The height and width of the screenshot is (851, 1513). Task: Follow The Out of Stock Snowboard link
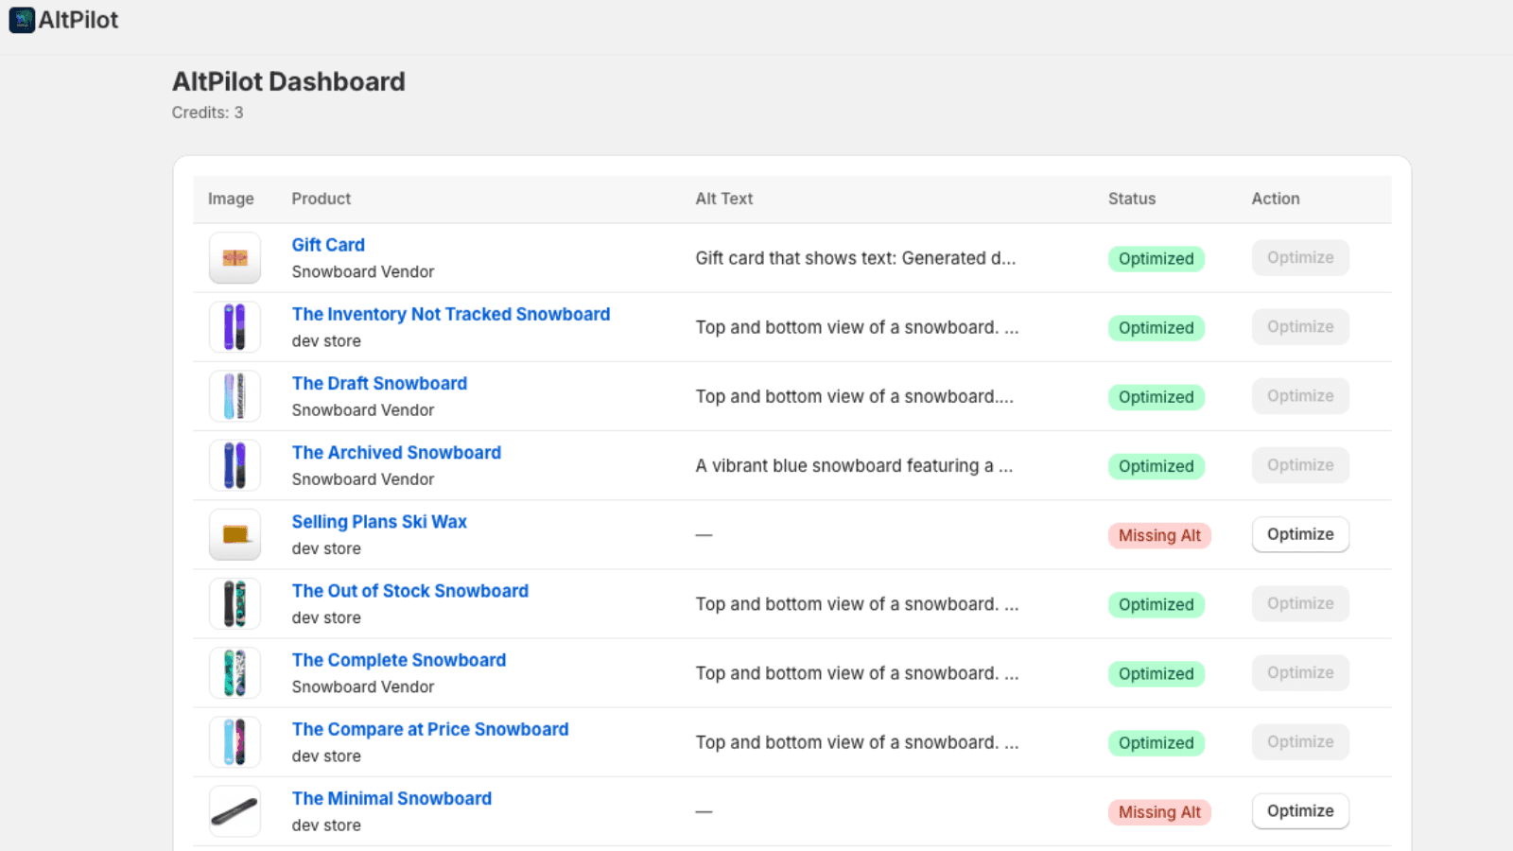pyautogui.click(x=409, y=591)
